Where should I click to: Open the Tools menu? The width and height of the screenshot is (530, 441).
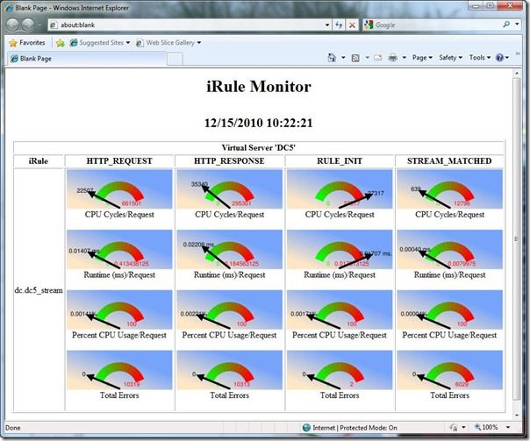pyautogui.click(x=480, y=58)
